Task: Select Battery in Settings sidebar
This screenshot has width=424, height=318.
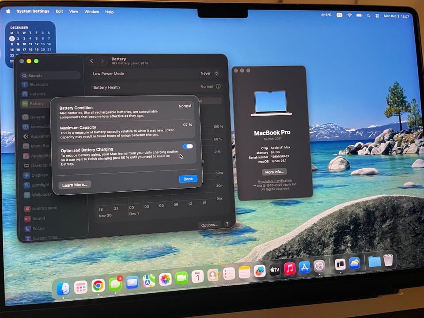Action: [37, 103]
